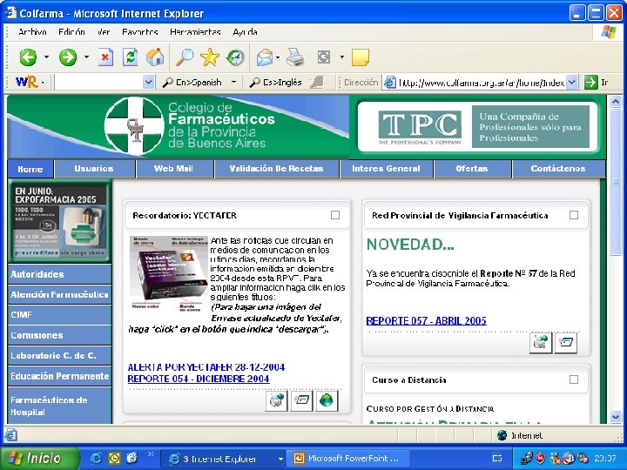Open the Favoritos menu
The height and width of the screenshot is (470, 627).
[140, 32]
